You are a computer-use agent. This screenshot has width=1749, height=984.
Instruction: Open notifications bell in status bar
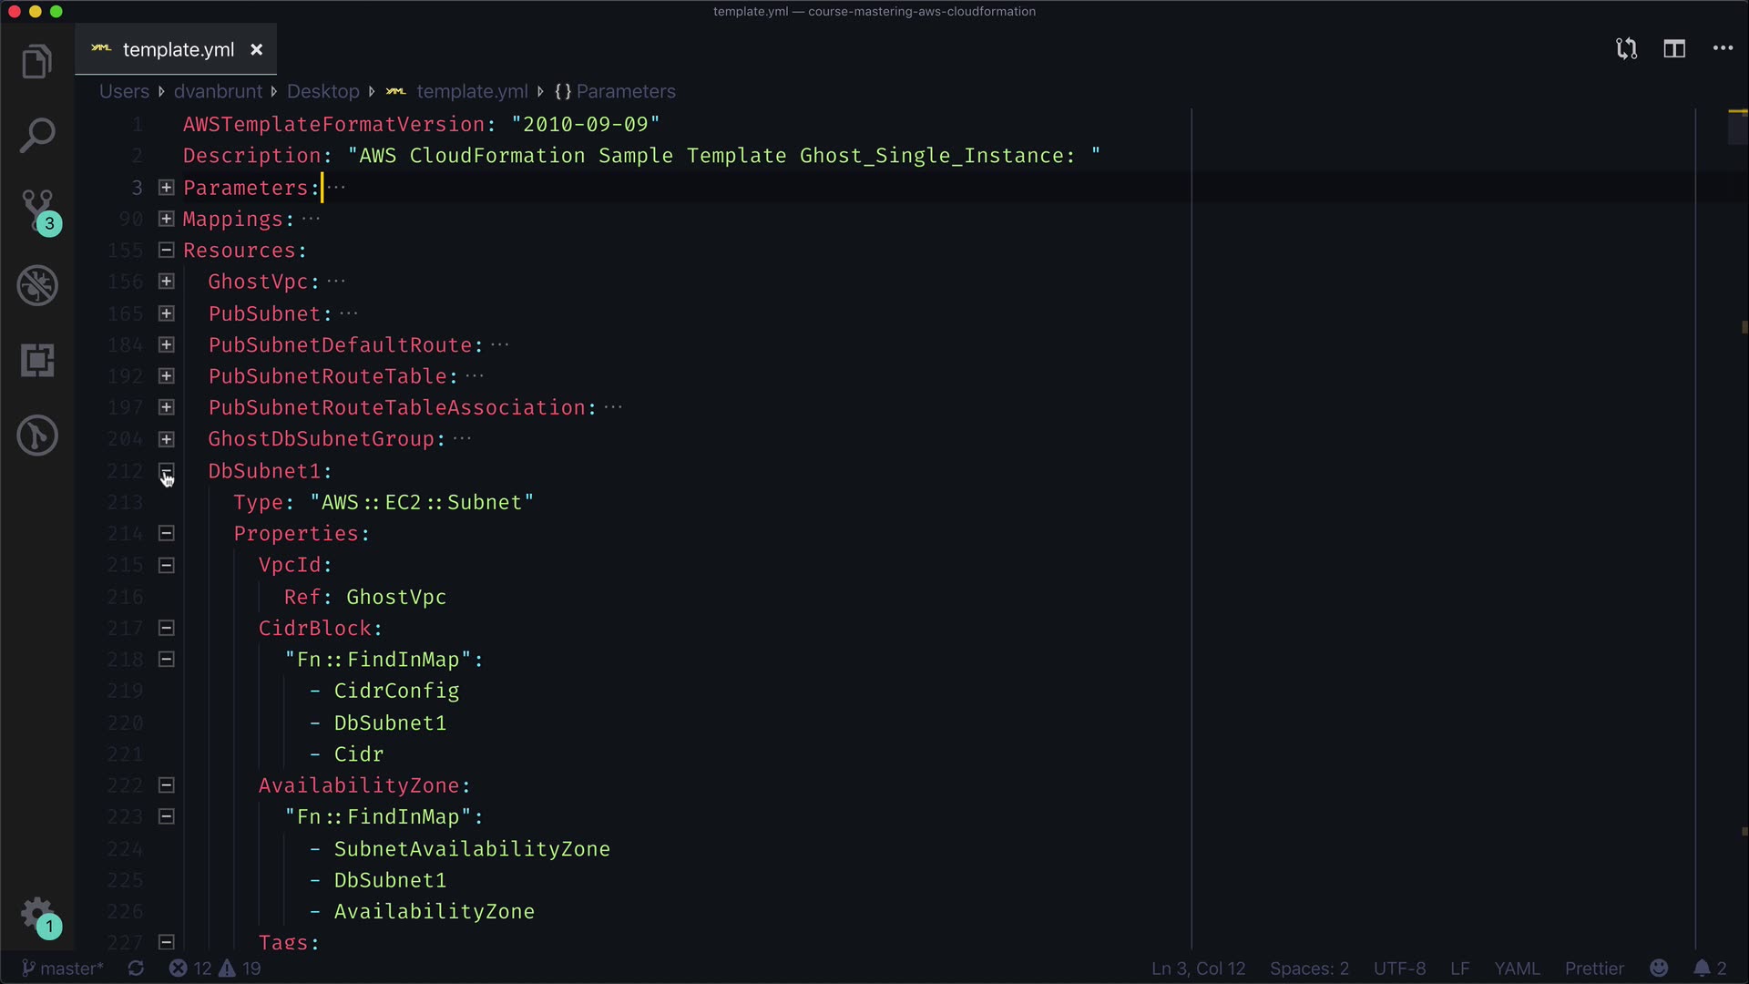click(x=1702, y=969)
